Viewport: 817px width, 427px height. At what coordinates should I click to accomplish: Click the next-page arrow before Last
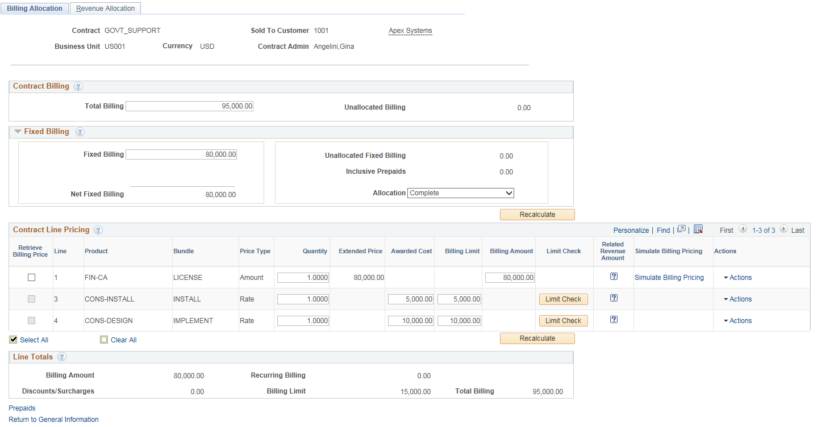coord(784,229)
